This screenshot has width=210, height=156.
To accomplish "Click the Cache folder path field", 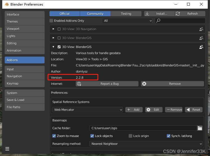I will tap(143, 128).
